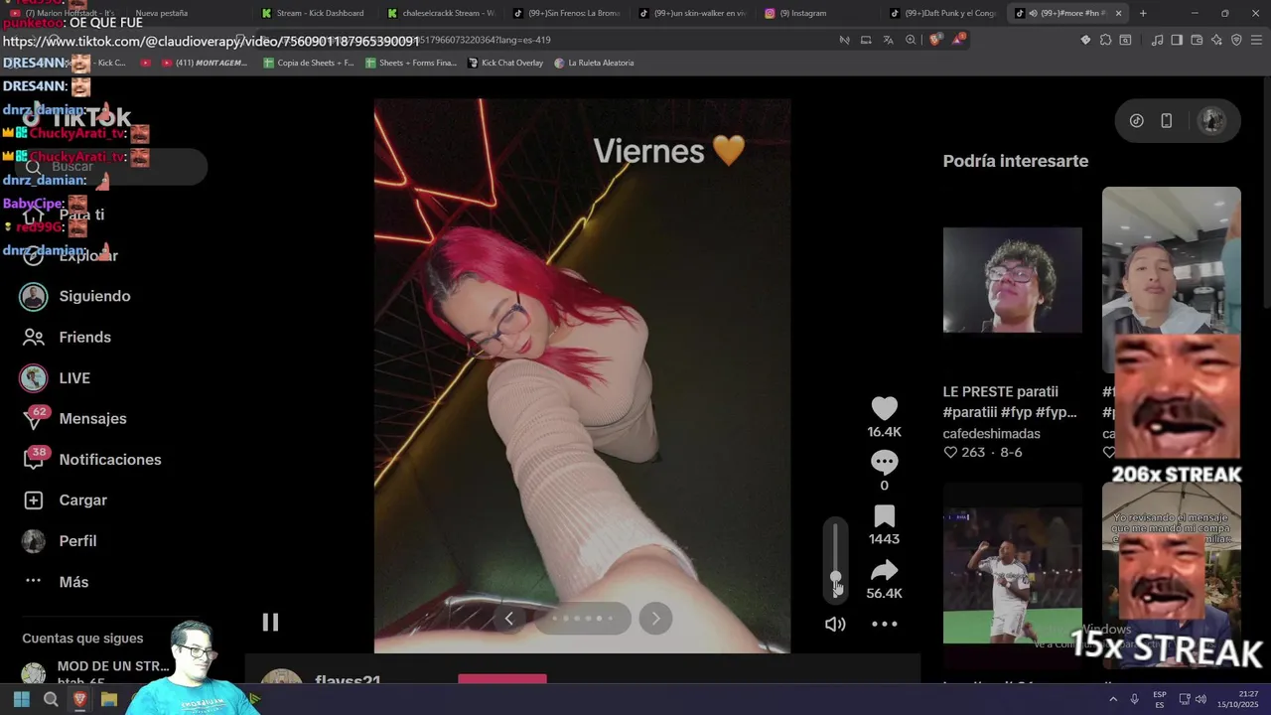Open Sheets + Forms Fina... bookmark
The width and height of the screenshot is (1271, 715).
click(411, 63)
